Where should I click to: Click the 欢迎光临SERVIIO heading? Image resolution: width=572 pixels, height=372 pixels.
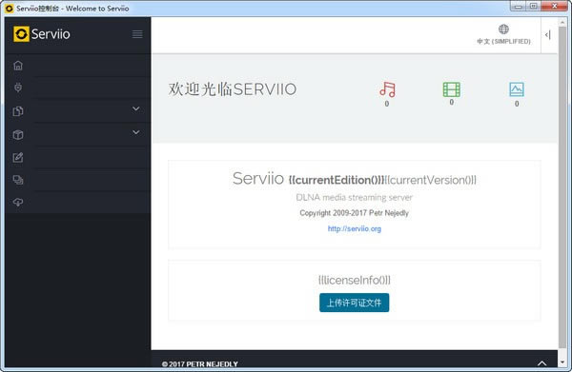[x=233, y=89]
